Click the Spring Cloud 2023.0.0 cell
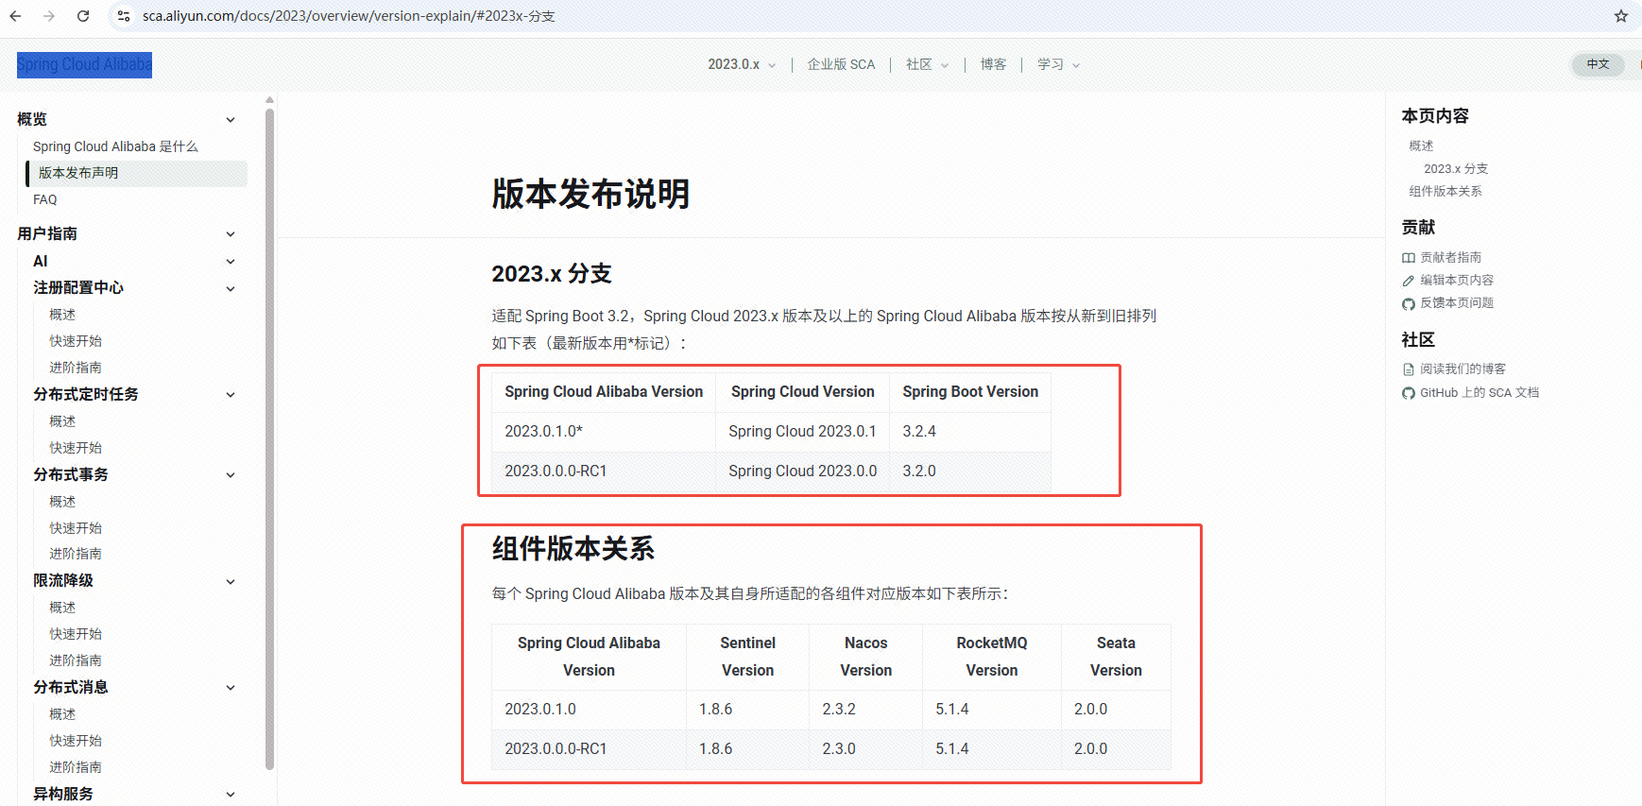Screen dimensions: 1642x806 click(802, 471)
